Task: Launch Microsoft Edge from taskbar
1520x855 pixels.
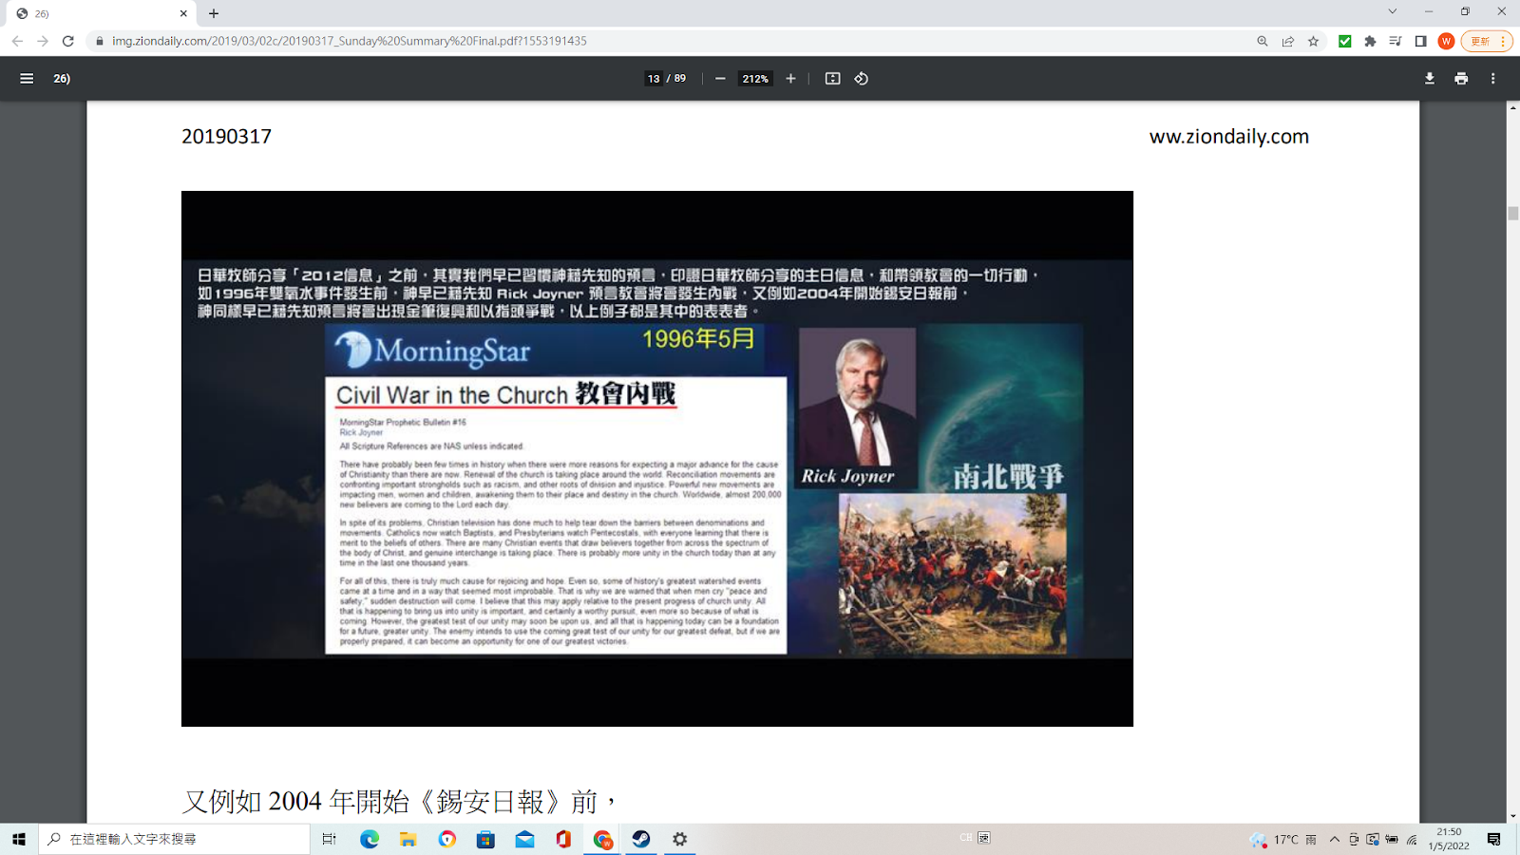Action: point(370,839)
